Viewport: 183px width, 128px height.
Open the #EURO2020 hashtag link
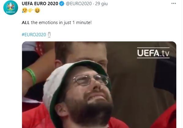[x=34, y=35]
